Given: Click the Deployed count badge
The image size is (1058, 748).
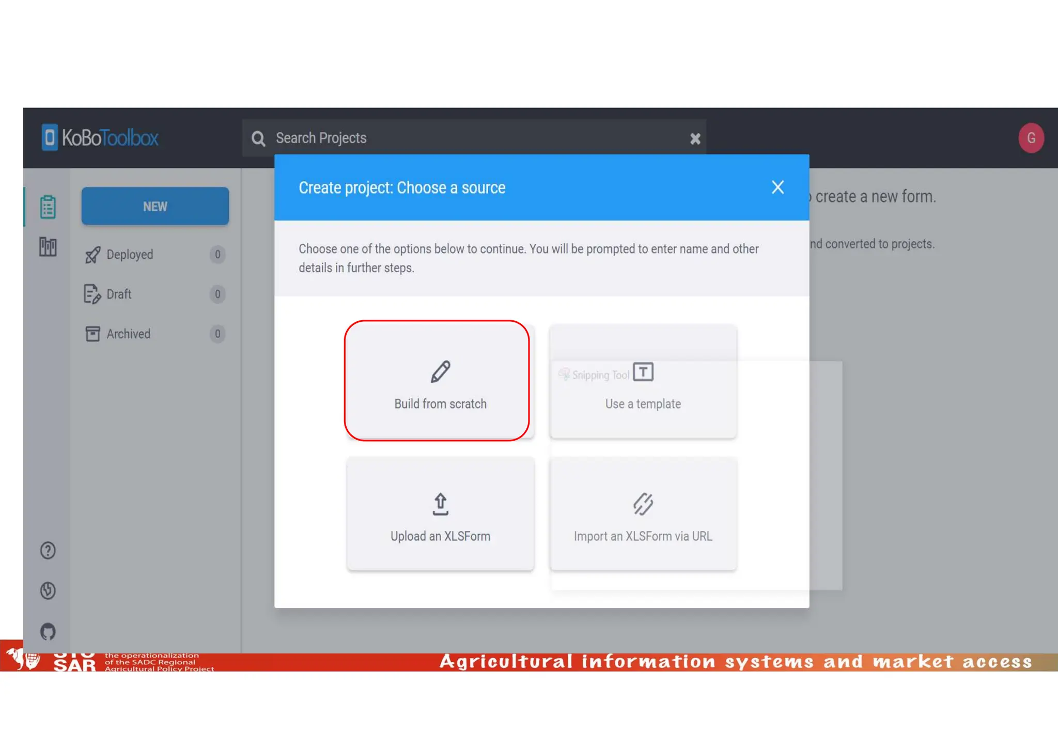Looking at the screenshot, I should pyautogui.click(x=217, y=254).
